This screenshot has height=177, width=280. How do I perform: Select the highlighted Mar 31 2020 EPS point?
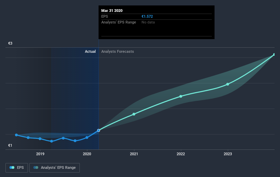click(99, 130)
